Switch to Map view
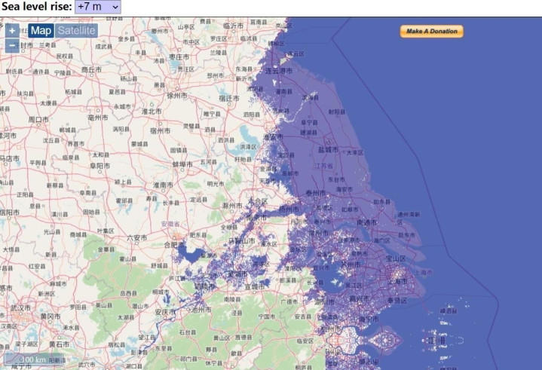542x370 pixels. click(x=41, y=31)
